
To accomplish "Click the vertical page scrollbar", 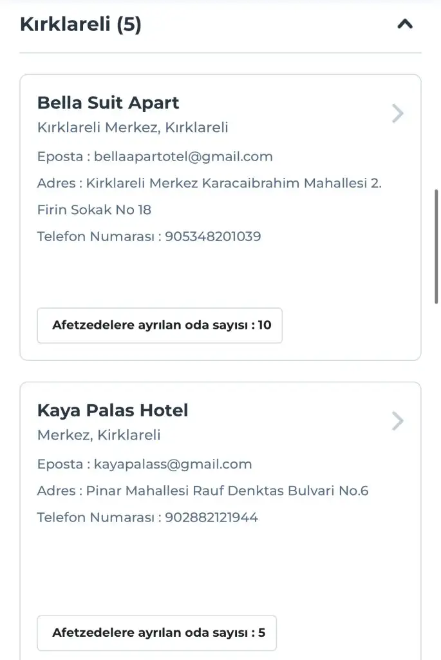I will click(437, 251).
